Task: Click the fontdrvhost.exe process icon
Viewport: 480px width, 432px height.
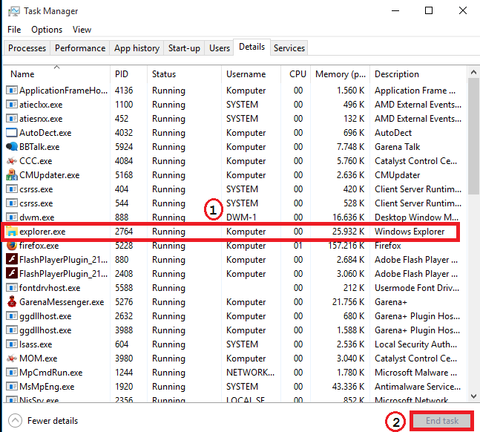Action: point(12,288)
